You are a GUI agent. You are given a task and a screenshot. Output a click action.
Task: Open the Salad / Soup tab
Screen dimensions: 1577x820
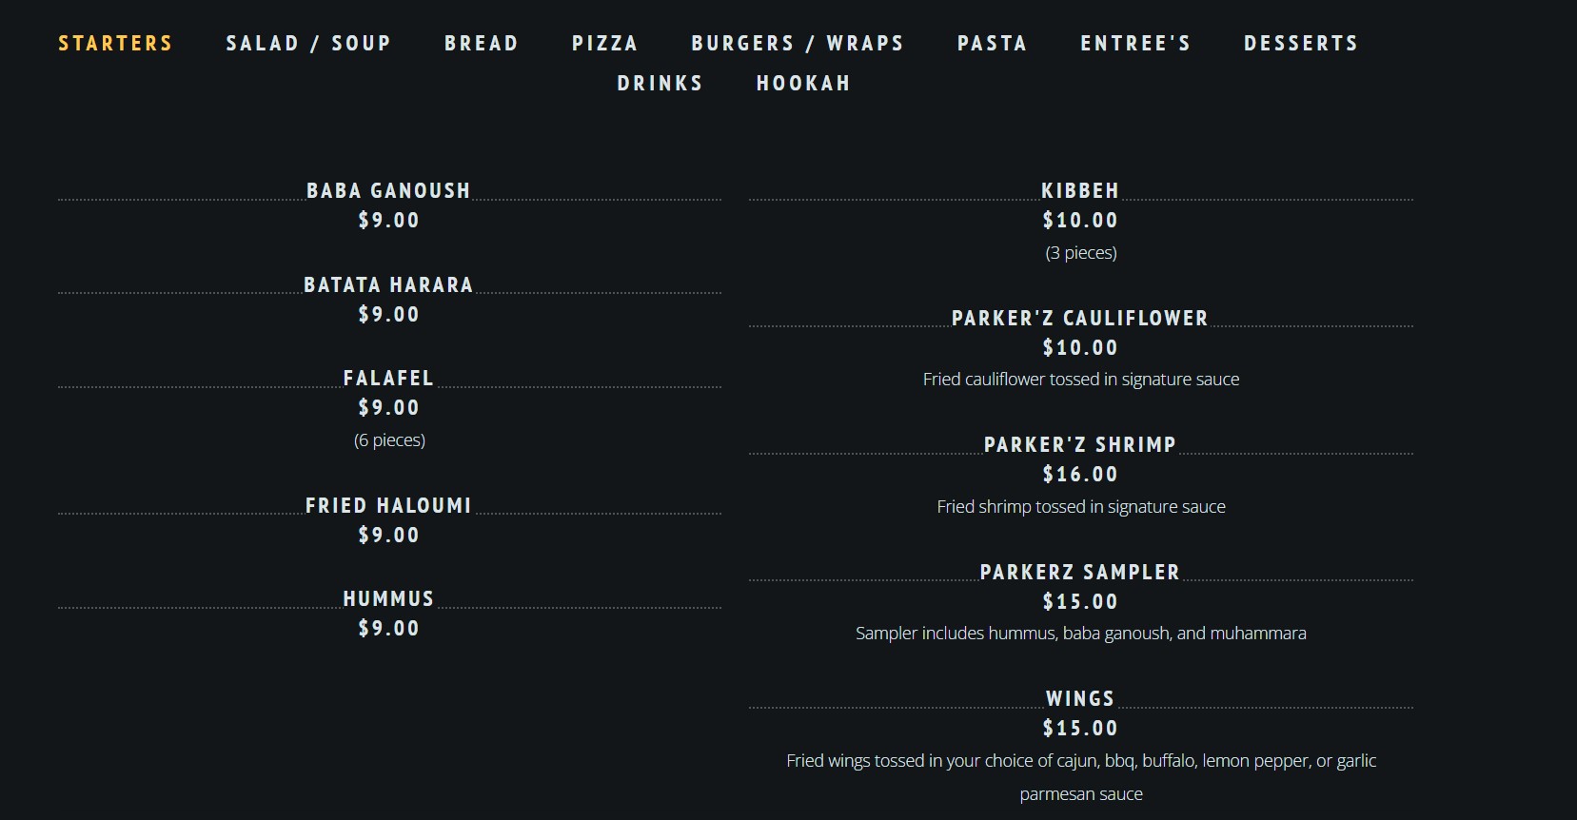point(308,44)
